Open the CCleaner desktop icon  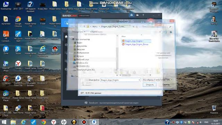[x=6, y=80]
